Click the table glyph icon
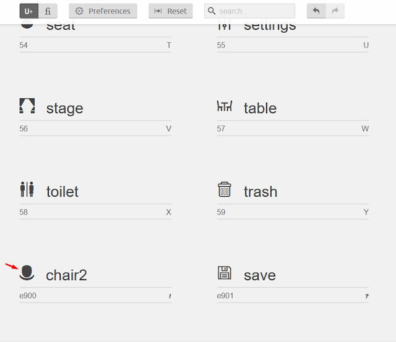 [x=225, y=106]
